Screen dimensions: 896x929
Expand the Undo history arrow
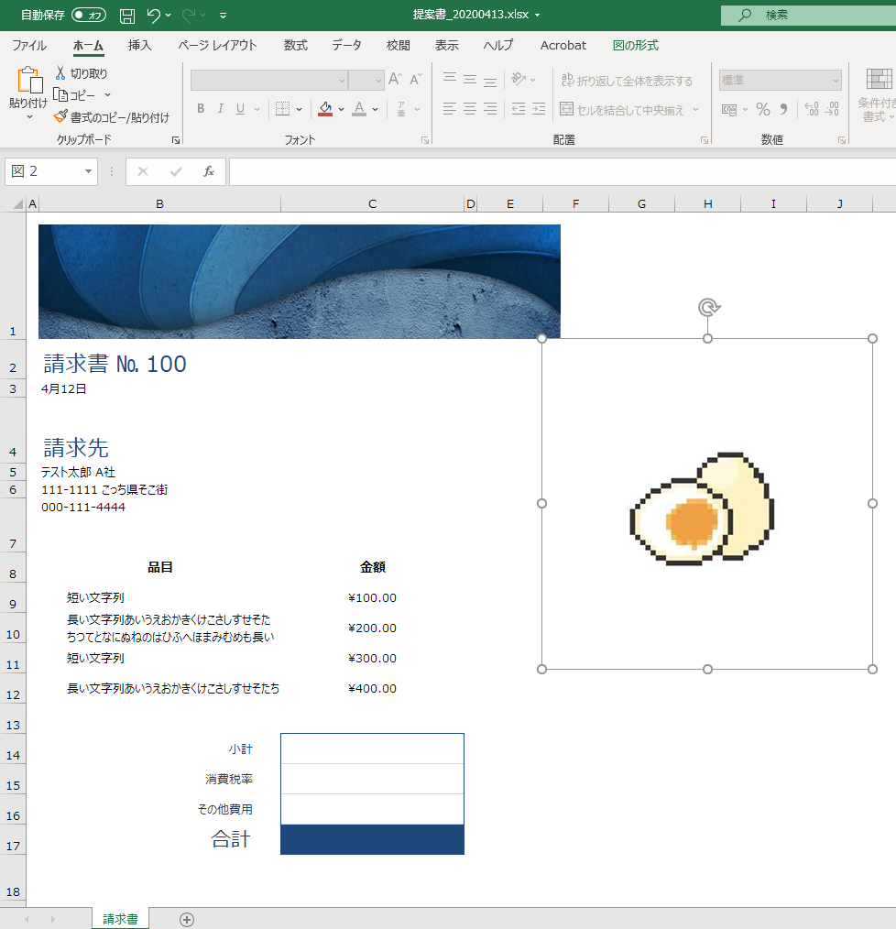point(169,16)
